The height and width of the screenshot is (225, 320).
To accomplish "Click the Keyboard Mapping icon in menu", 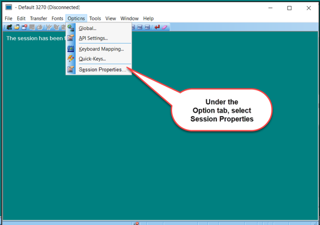I will 70,49.
